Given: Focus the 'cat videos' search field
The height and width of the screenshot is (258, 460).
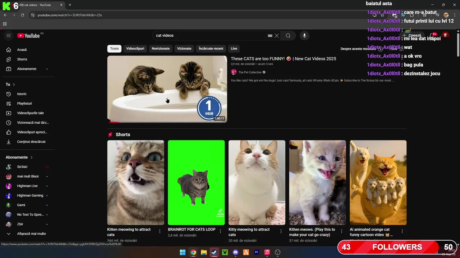Looking at the screenshot, I should tap(210, 35).
